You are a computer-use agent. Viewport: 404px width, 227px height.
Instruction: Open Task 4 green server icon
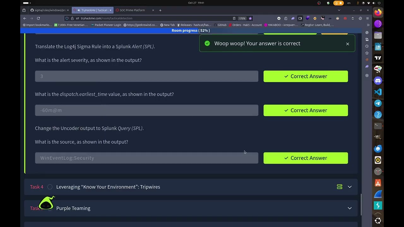pos(340,187)
